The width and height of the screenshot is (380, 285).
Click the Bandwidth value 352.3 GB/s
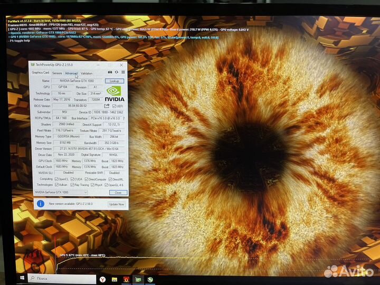tap(111, 142)
